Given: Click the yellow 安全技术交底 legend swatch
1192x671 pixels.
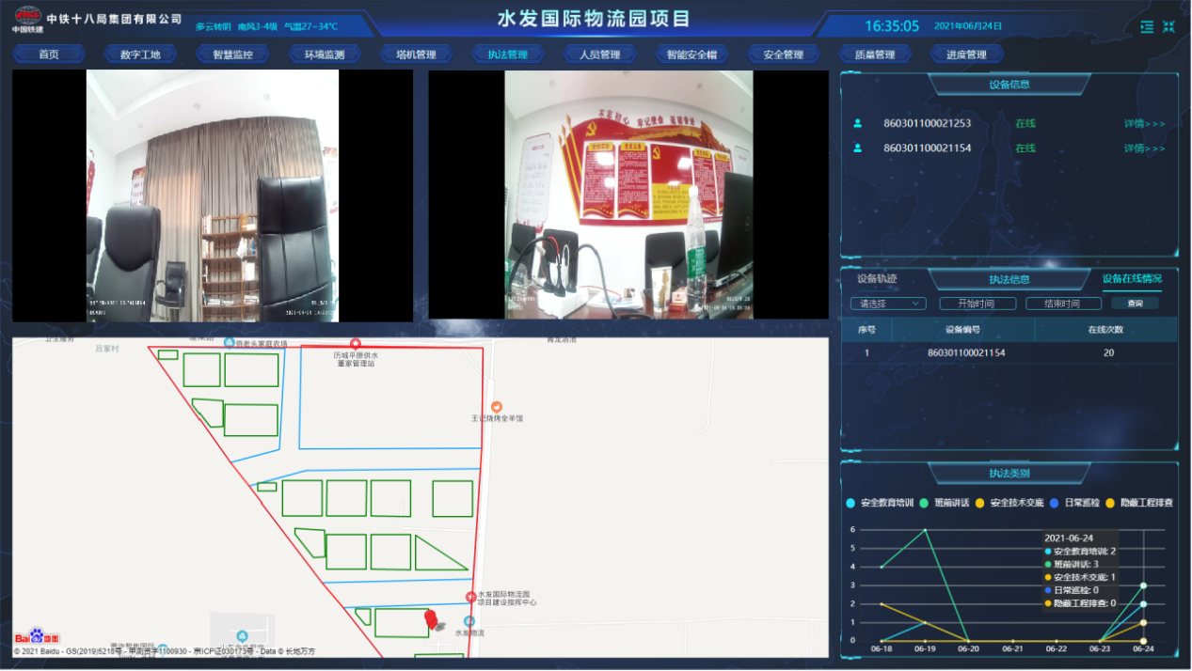Looking at the screenshot, I should click(979, 503).
